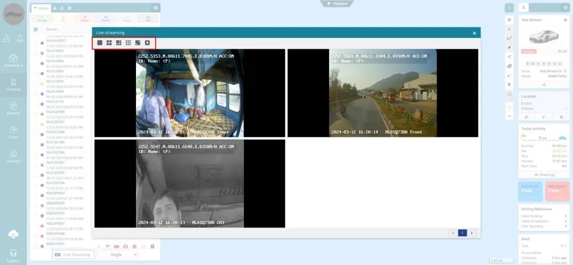573x265 pixels.
Task: Switch to four-camera grid layout
Action: (110, 42)
